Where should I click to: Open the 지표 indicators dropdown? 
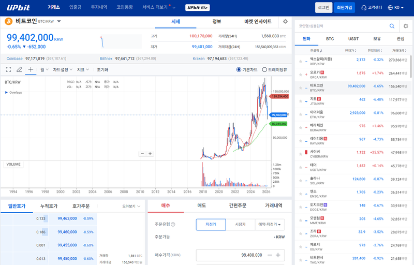tap(83, 69)
